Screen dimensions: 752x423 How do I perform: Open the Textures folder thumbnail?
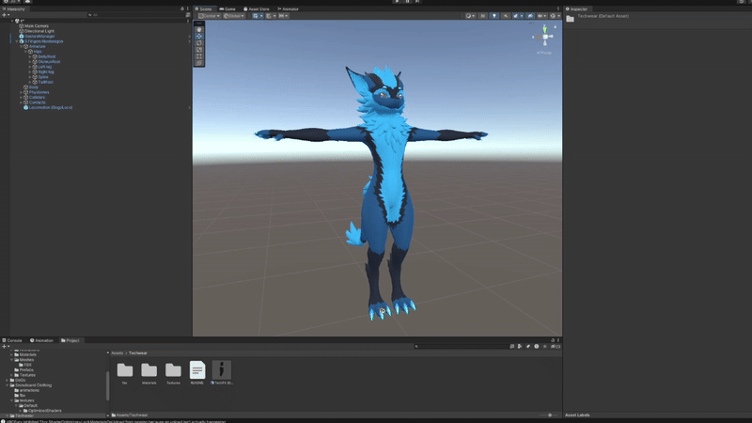click(173, 372)
